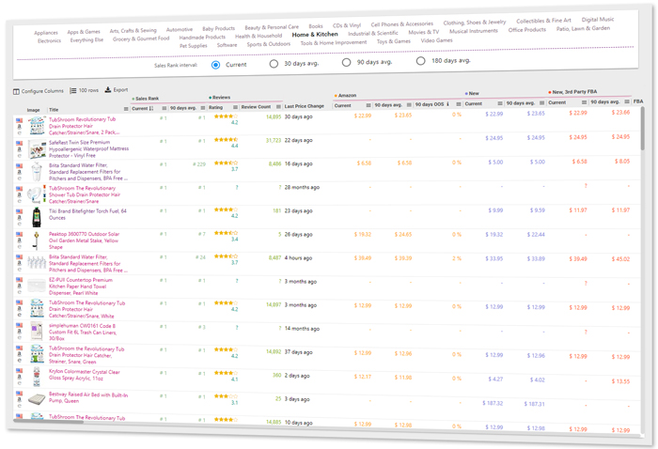Click the Export download icon

click(108, 90)
